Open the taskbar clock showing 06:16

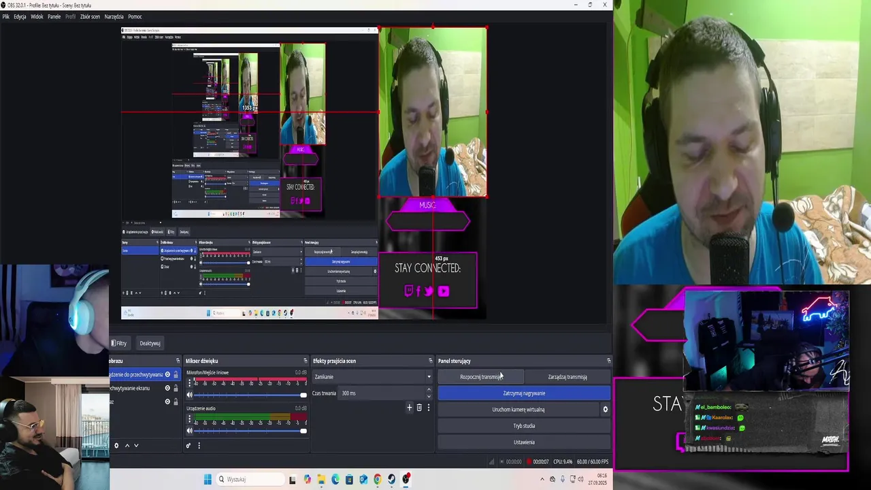coord(602,479)
